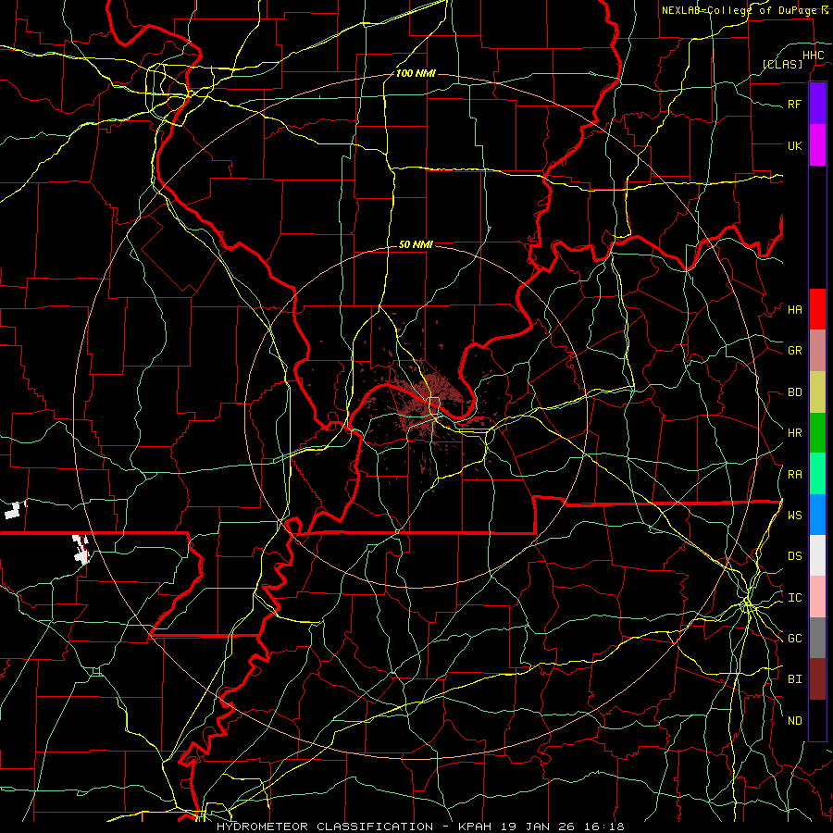Click the yellow BD legend color swatch
Image resolution: width=833 pixels, height=833 pixels.
(817, 392)
